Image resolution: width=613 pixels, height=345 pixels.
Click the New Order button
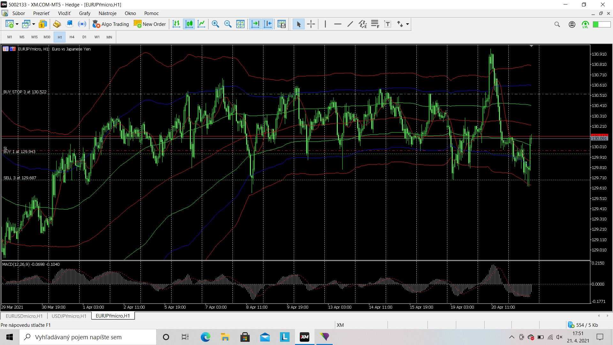pos(150,24)
